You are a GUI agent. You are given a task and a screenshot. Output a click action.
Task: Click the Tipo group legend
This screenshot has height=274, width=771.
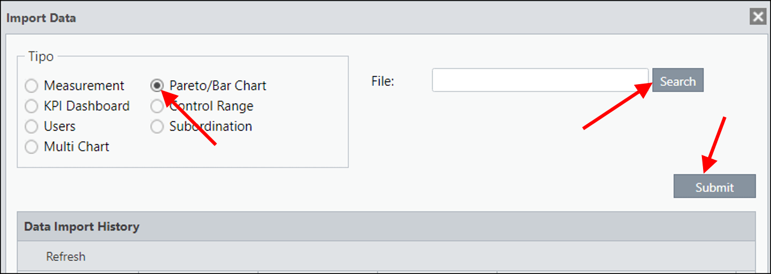(x=41, y=57)
